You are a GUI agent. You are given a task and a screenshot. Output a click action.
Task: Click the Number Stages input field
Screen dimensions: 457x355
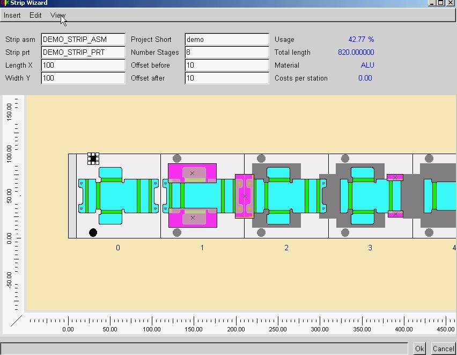click(227, 52)
